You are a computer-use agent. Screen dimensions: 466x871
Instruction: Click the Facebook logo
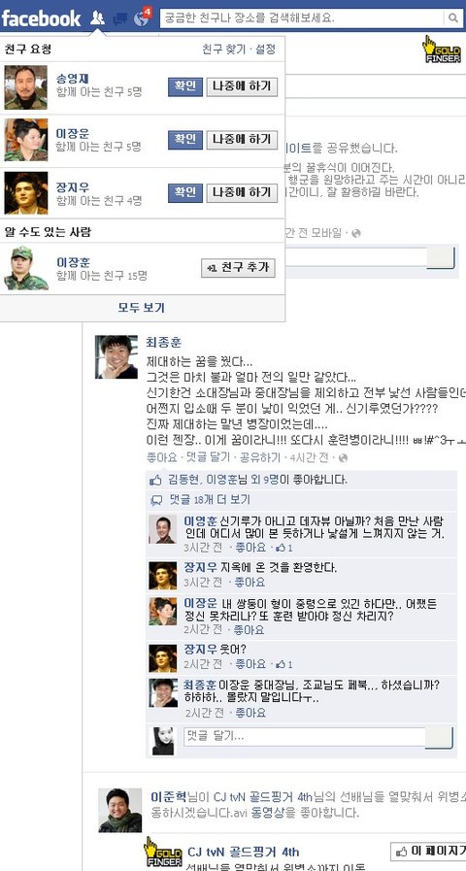(41, 18)
